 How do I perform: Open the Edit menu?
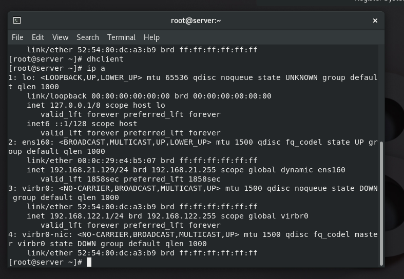tap(37, 37)
